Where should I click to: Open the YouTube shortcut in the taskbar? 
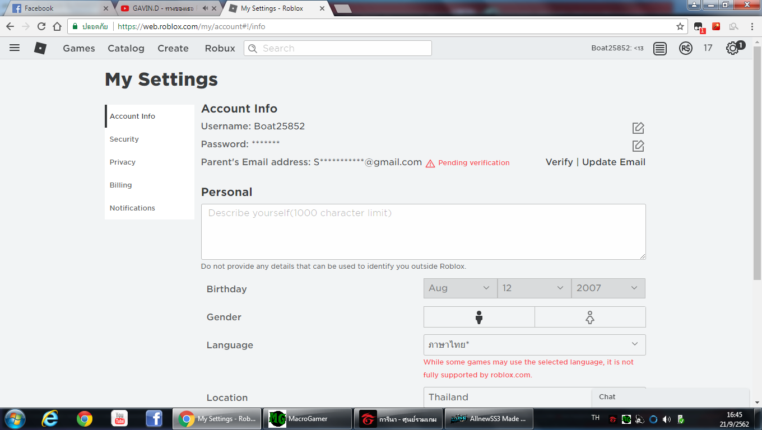[119, 419]
